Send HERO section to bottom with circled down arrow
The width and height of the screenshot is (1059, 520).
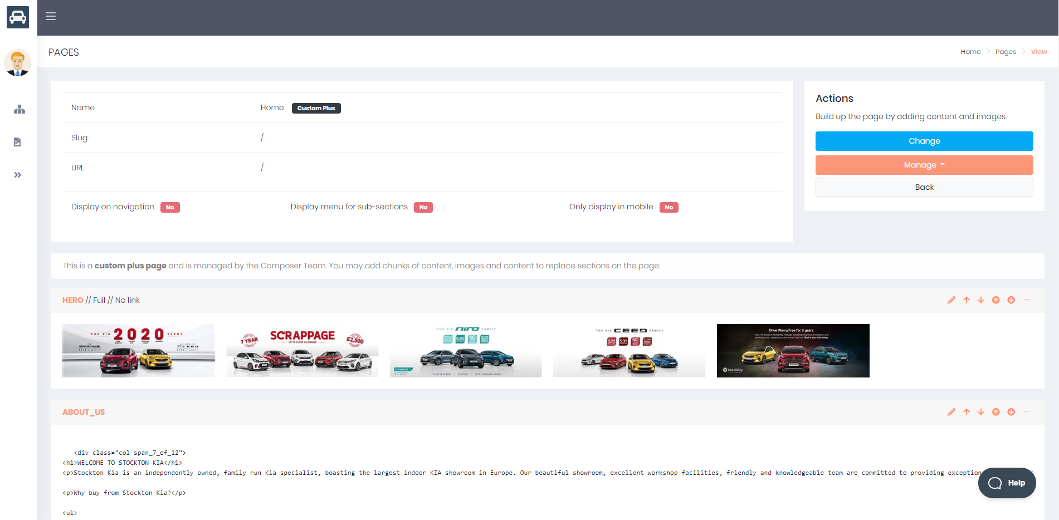pyautogui.click(x=1011, y=300)
